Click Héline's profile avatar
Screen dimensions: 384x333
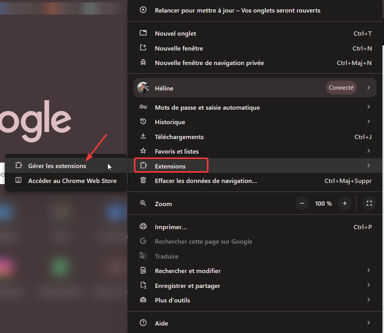pyautogui.click(x=143, y=88)
